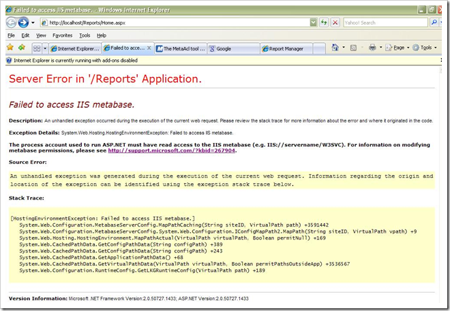The width and height of the screenshot is (450, 311).
Task: Click the magnifier Search button
Action: 434,22
